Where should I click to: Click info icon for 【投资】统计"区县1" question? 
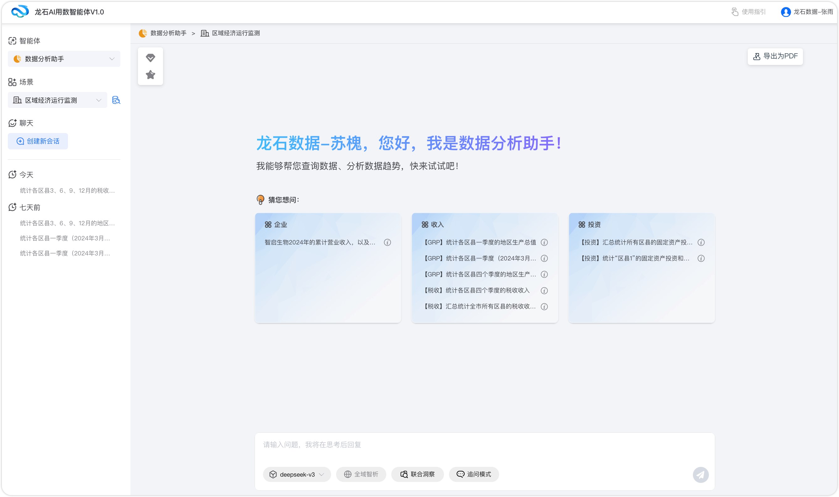coord(701,259)
